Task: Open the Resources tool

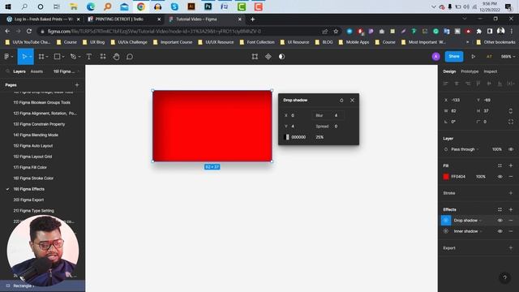Action: [103, 57]
